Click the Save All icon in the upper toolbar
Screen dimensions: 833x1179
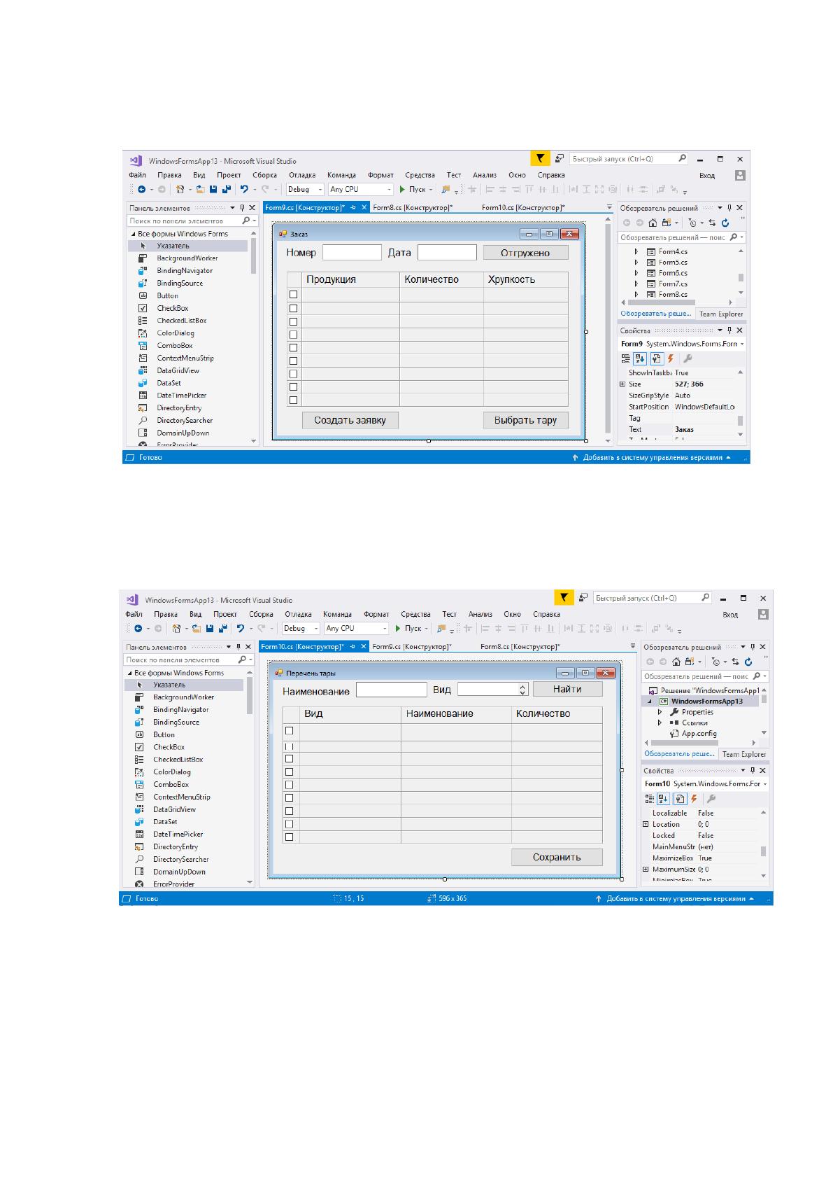[x=226, y=189]
